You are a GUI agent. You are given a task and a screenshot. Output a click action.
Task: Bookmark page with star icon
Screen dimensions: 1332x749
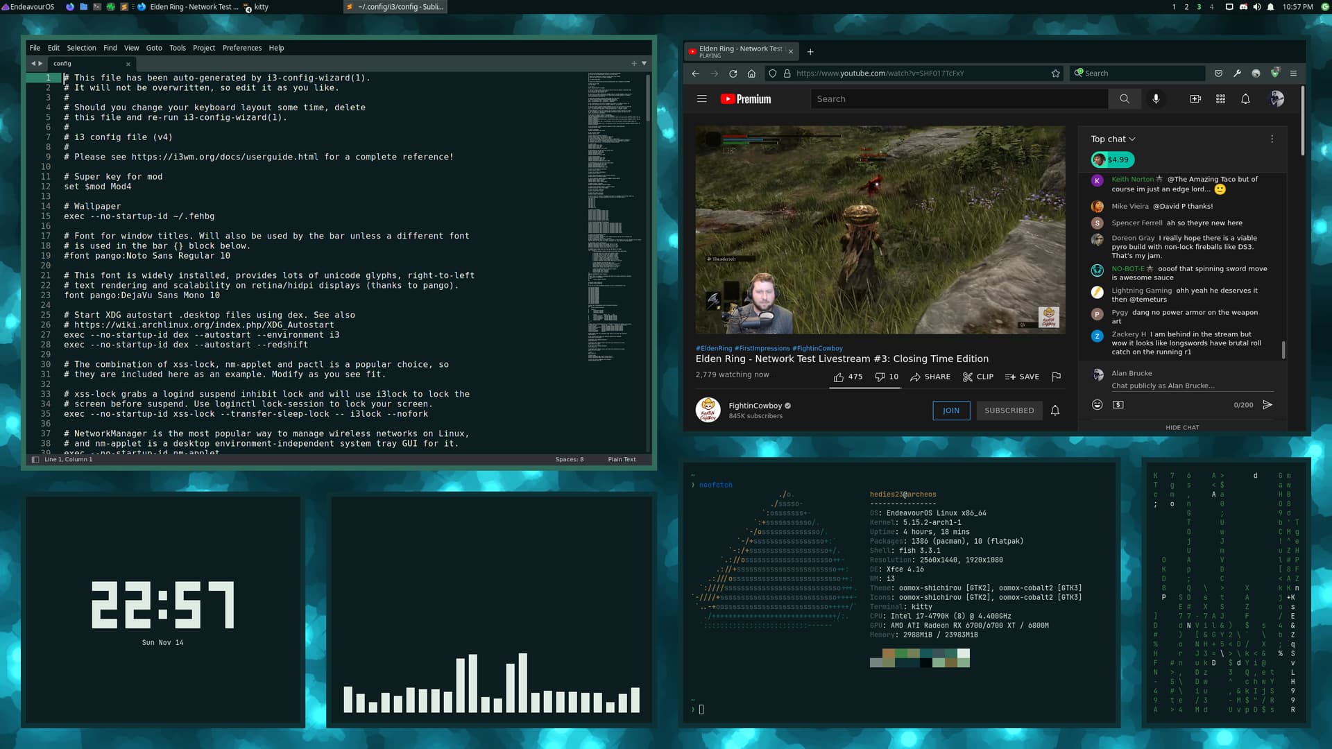1056,73
